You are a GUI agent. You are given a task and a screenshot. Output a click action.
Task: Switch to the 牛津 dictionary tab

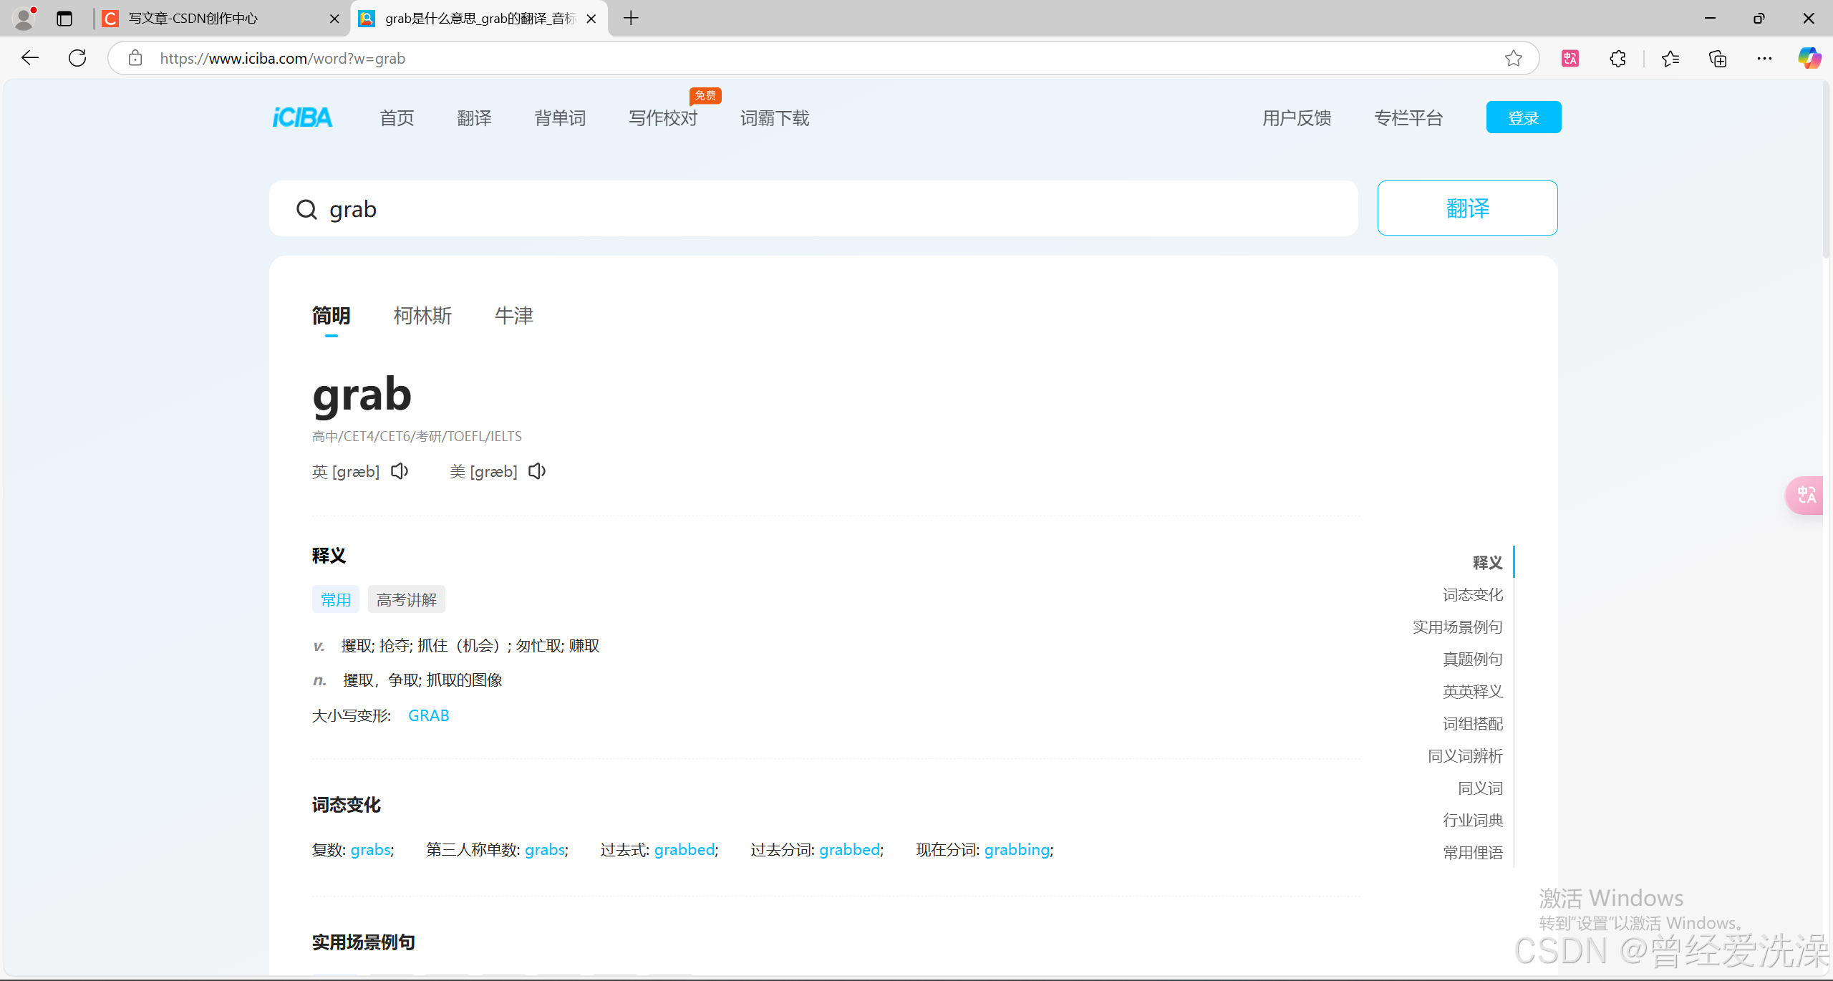pos(513,316)
